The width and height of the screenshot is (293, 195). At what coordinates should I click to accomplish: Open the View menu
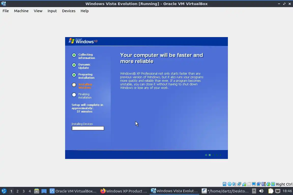[x=38, y=11]
